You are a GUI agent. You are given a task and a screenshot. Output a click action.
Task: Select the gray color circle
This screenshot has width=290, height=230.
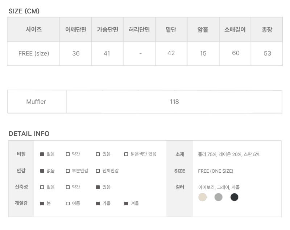(218, 197)
